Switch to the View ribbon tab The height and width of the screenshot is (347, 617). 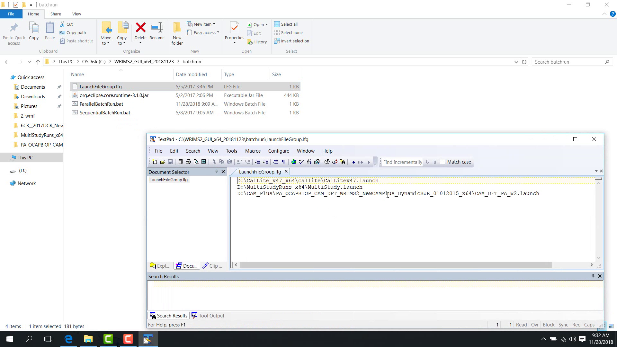76,14
